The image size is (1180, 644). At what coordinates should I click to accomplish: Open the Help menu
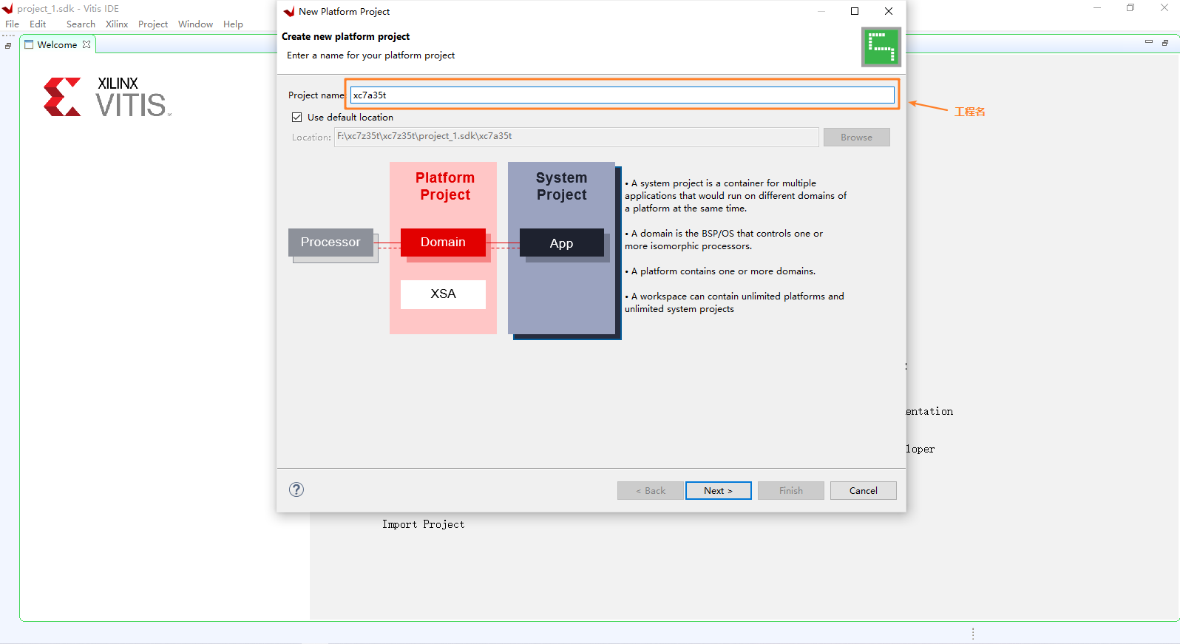[x=233, y=24]
